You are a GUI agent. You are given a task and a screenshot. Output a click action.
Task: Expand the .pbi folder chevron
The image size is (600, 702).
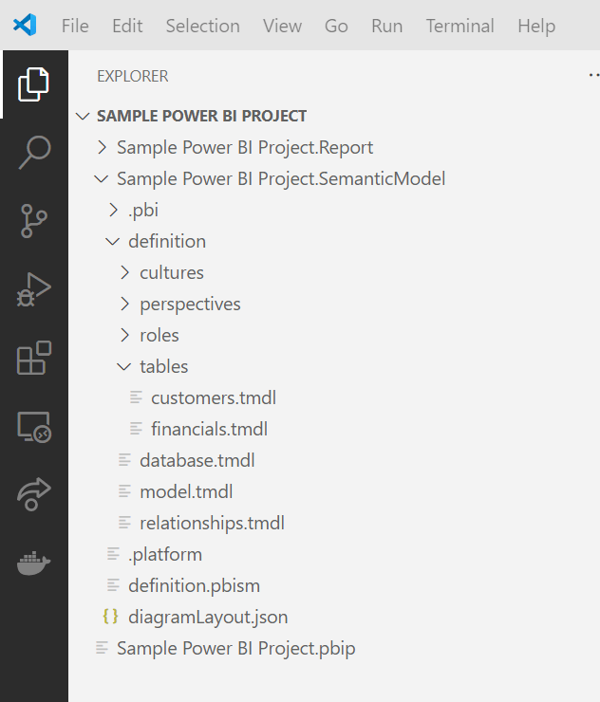point(113,210)
